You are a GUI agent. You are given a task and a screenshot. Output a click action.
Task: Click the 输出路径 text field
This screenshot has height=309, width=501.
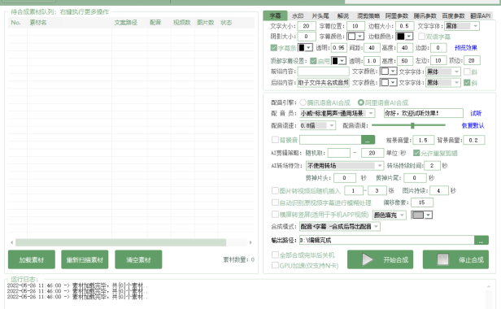386,241
